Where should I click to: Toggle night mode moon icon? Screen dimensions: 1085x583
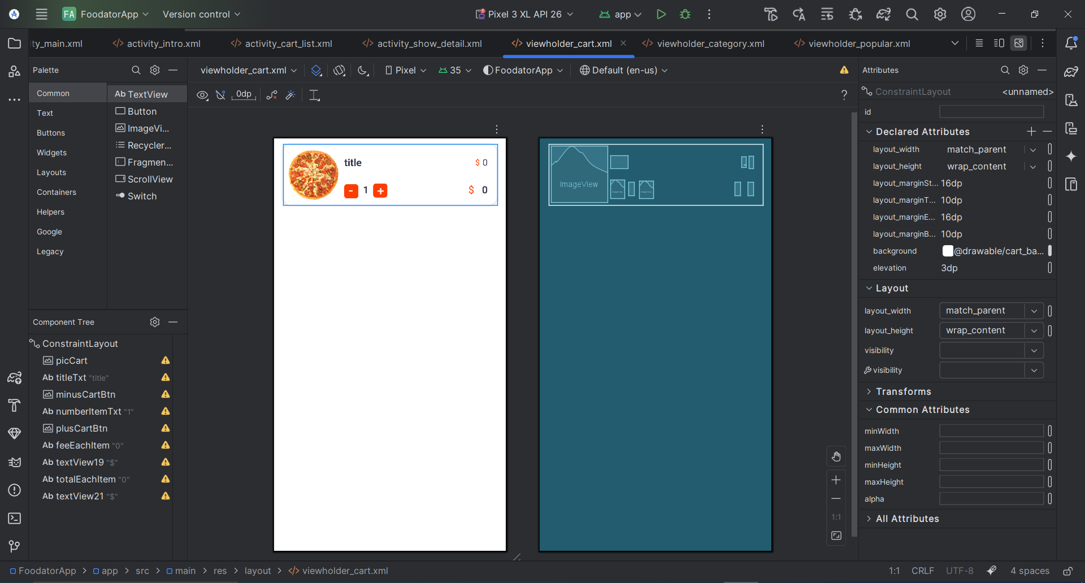(x=363, y=70)
